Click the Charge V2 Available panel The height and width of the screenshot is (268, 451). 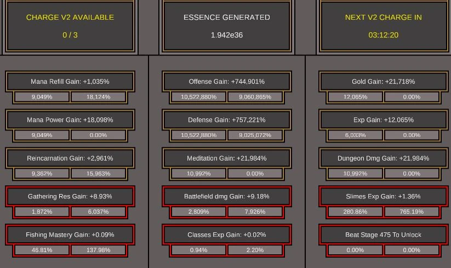click(x=70, y=26)
